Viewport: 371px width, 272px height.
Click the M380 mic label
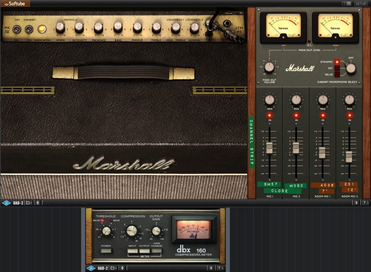[x=296, y=186]
